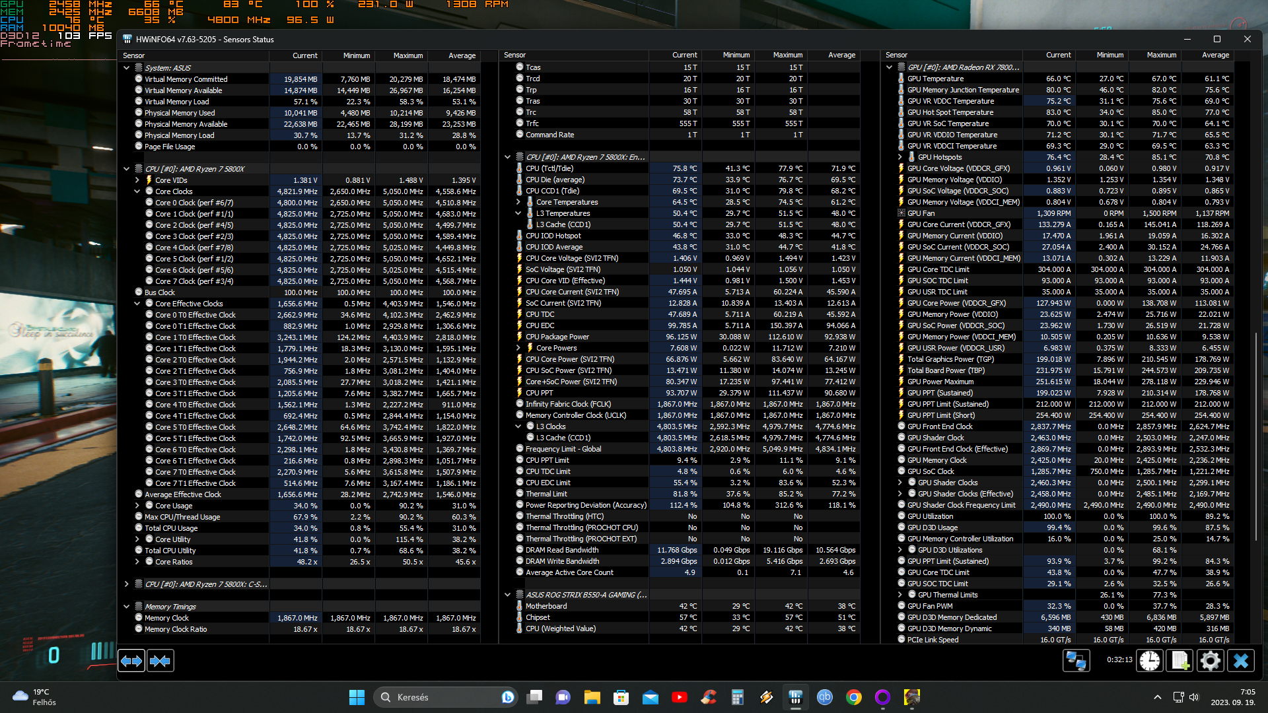Screen dimensions: 1268x713
Task: Expand the GPU Hotspots node
Action: (900, 157)
